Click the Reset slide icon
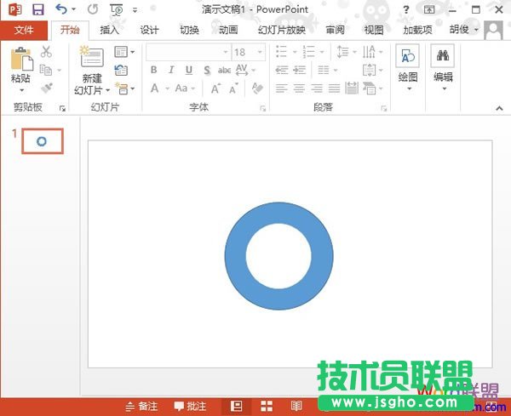Screen dimensions: 511x416 coord(121,70)
